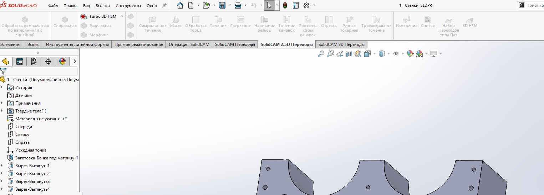The height and width of the screenshot is (195, 544).
Task: Expand the Вырез-Вытянуть3 feature
Action: pyautogui.click(x=2, y=181)
